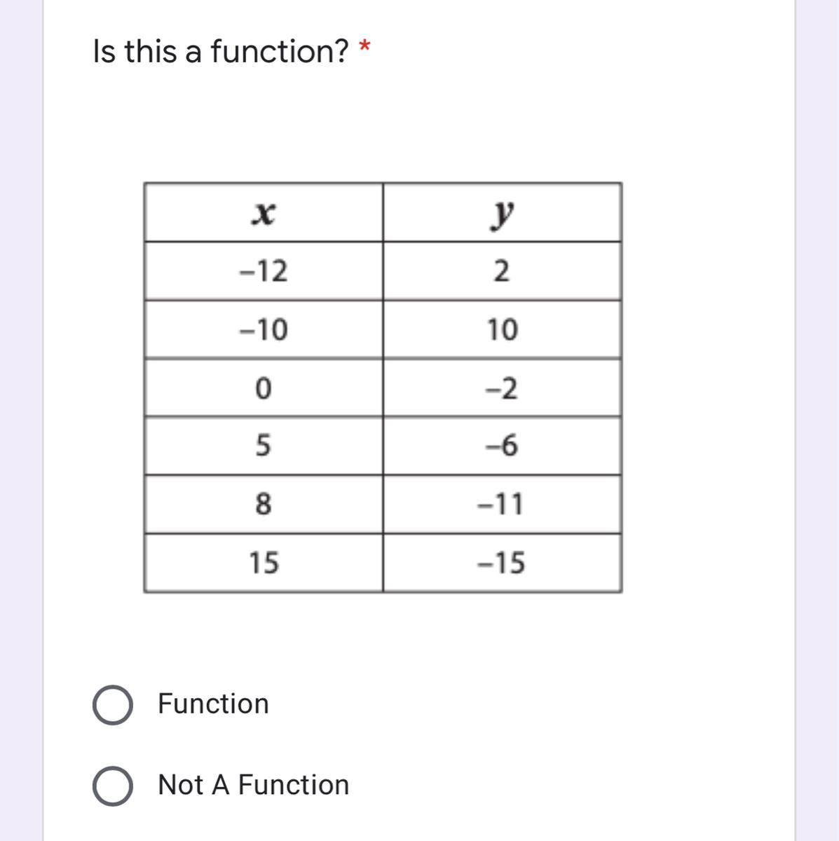Select the Function radio button
The image size is (839, 841).
pyautogui.click(x=112, y=705)
